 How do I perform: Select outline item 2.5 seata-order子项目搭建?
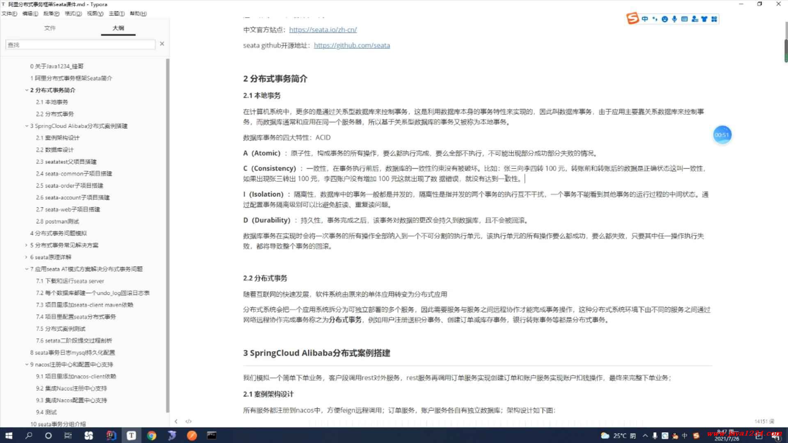click(x=69, y=185)
